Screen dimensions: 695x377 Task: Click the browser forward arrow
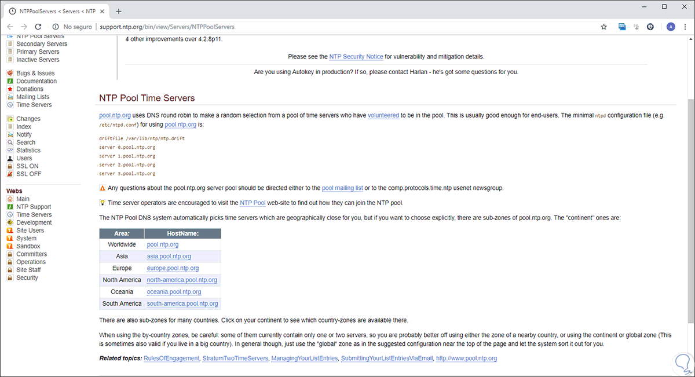click(x=24, y=27)
